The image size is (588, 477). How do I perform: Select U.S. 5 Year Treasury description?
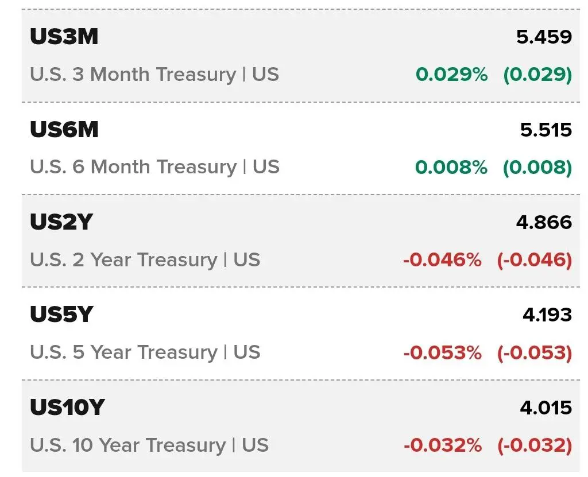145,352
